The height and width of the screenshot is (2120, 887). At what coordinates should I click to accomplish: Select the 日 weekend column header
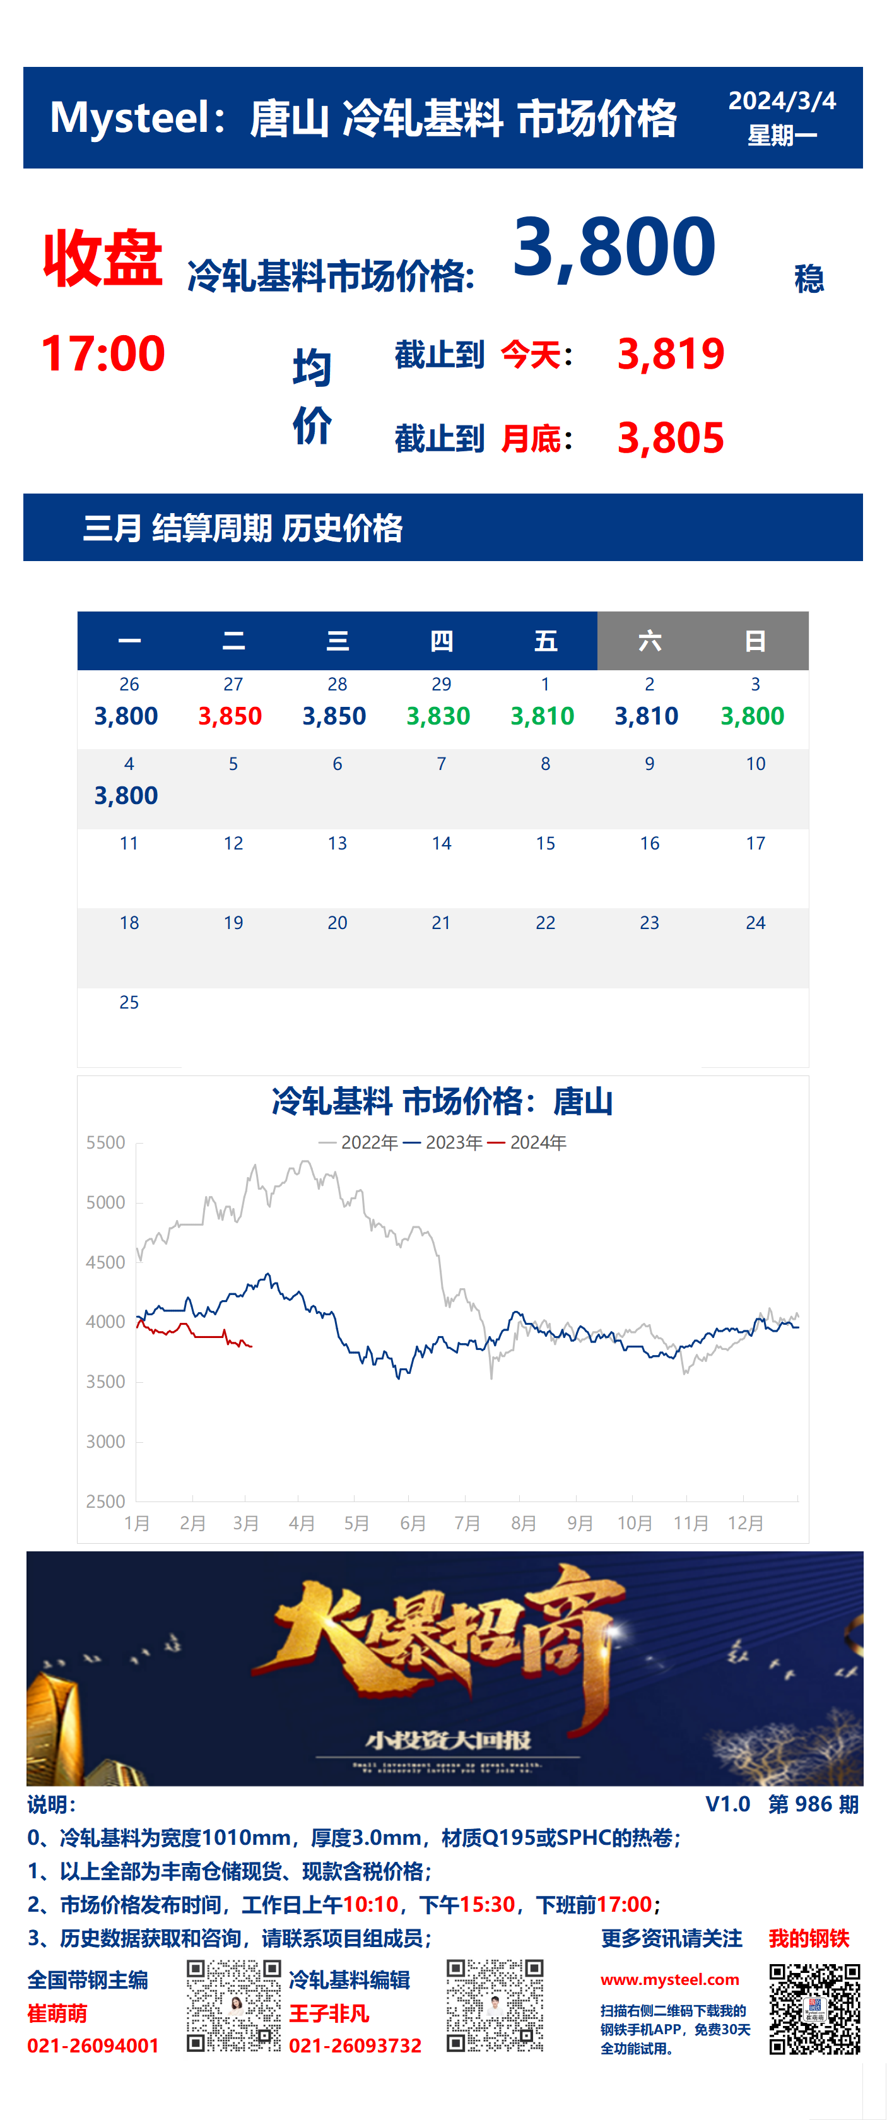(x=755, y=640)
